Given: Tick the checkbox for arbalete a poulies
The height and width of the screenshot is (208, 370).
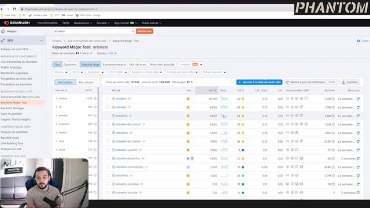Looking at the screenshot, I should 108,184.
